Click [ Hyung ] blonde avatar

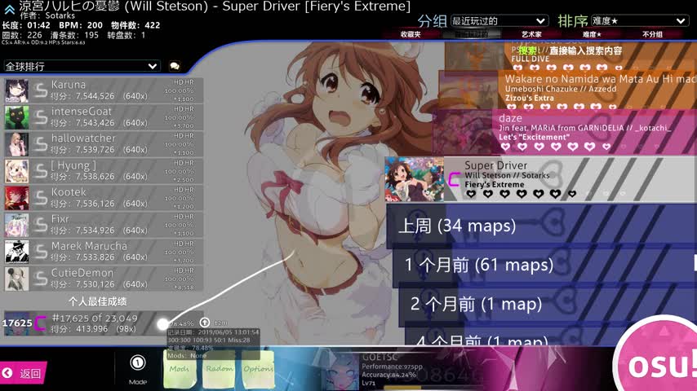[x=17, y=171]
